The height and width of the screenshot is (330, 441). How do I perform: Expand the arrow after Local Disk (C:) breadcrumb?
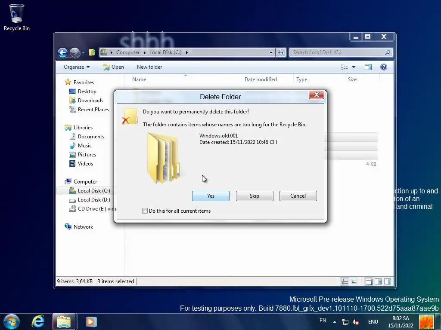click(186, 52)
